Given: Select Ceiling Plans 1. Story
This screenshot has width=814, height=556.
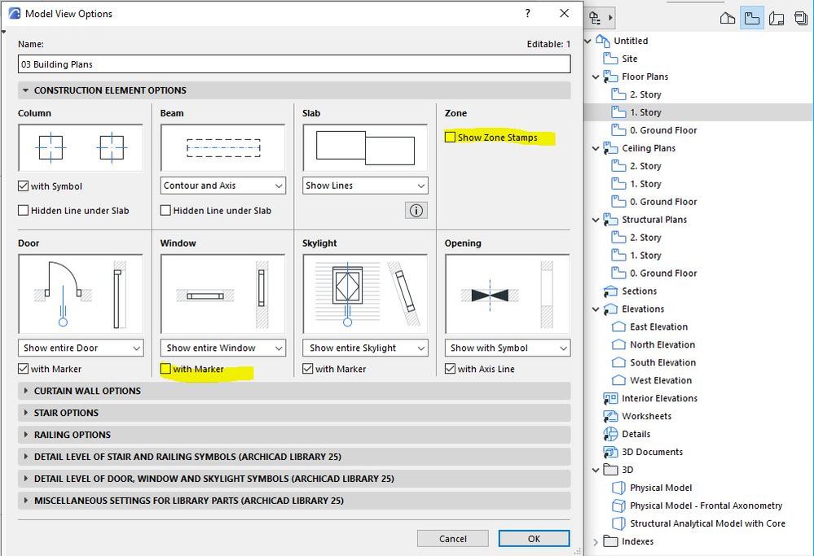Looking at the screenshot, I should pos(636,184).
